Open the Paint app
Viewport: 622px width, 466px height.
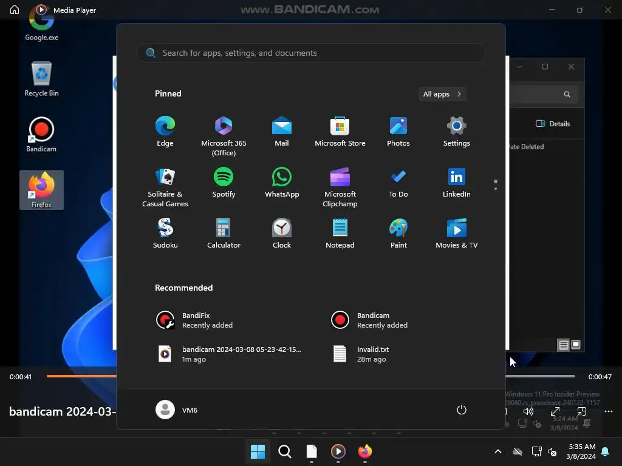tap(398, 234)
